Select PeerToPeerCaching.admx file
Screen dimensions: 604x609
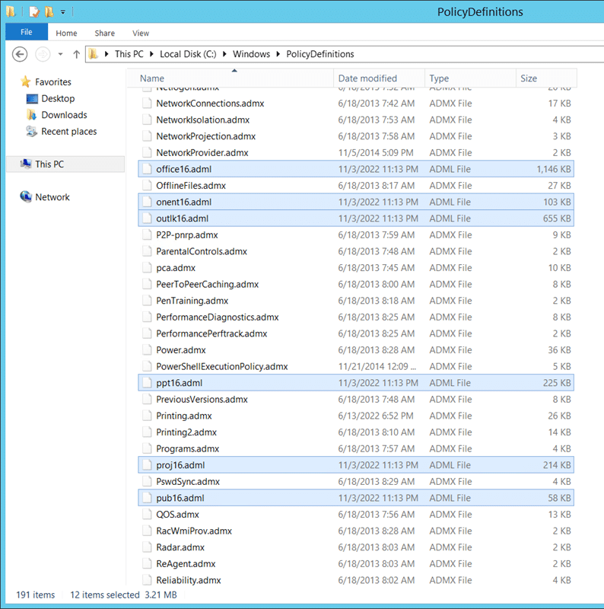tap(356, 284)
